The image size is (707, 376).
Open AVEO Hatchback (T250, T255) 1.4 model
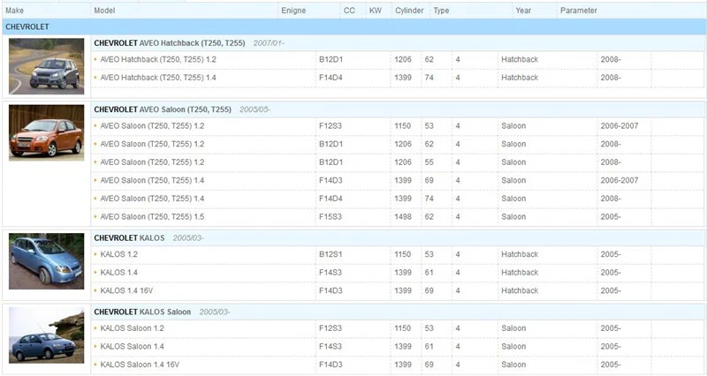(158, 78)
